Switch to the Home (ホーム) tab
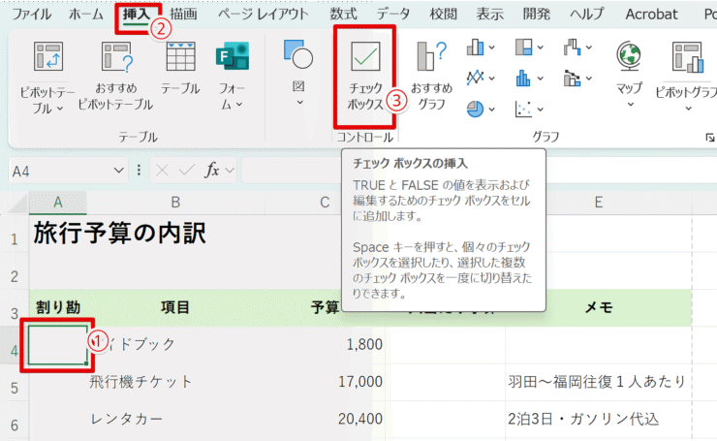717x441 pixels. coord(86,15)
